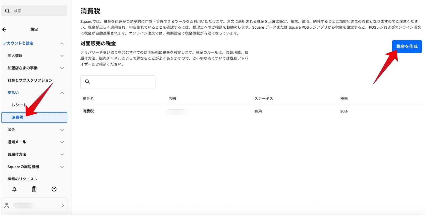
Task: Open the 消費税 row in tax table
Action: click(252, 112)
